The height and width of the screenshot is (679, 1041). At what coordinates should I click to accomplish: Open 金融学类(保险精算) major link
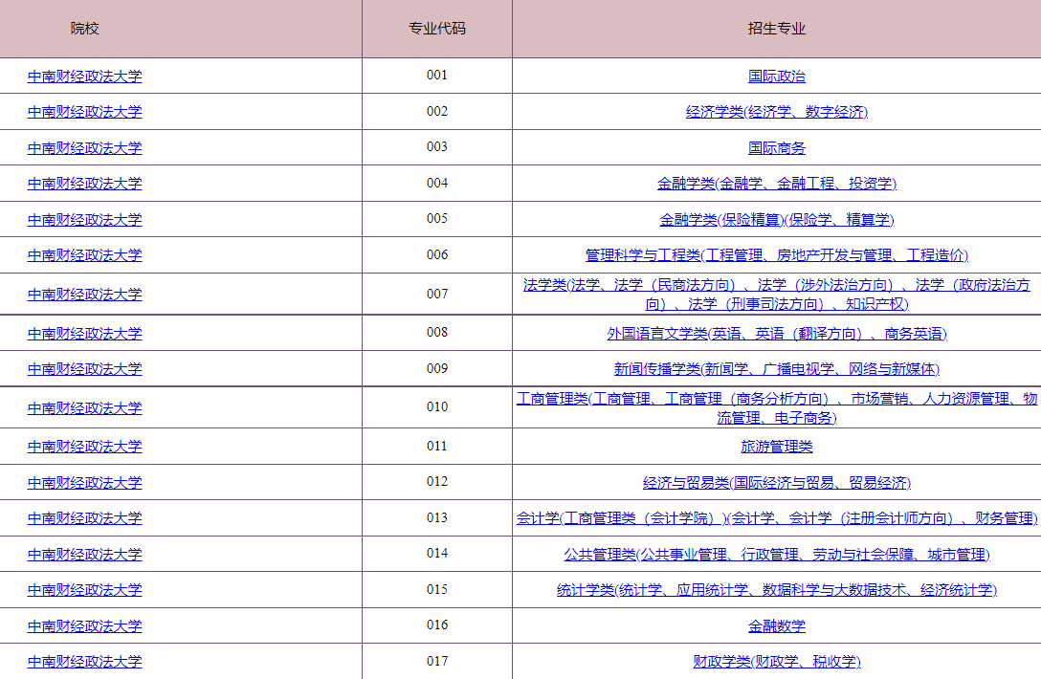coord(776,220)
